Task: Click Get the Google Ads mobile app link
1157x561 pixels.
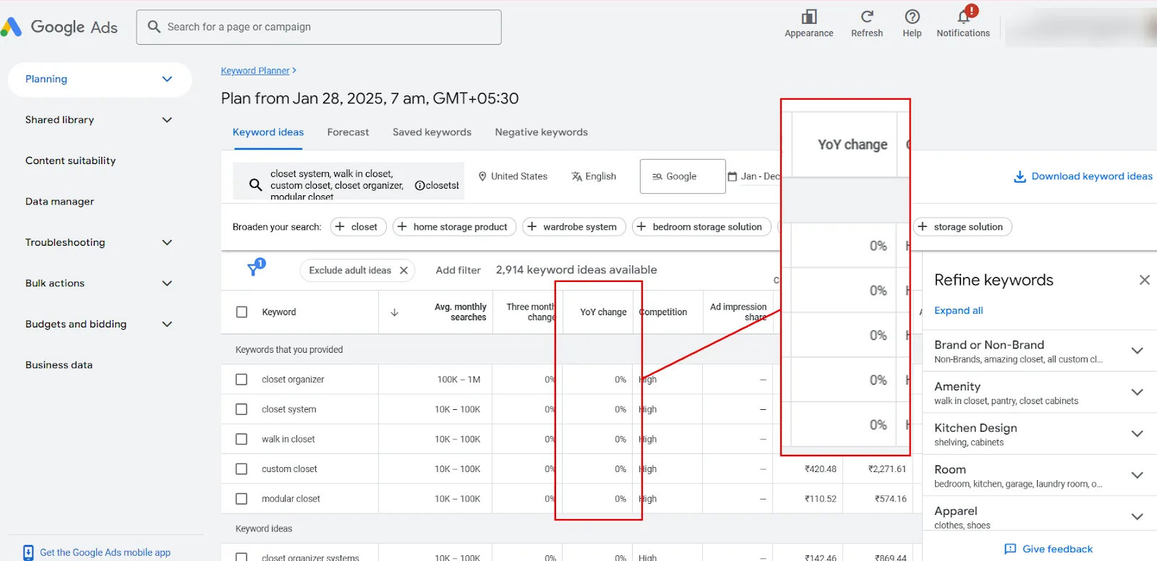Action: pyautogui.click(x=105, y=552)
